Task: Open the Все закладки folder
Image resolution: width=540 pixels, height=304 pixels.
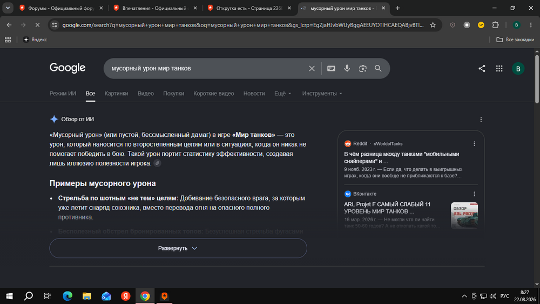Action: (x=515, y=39)
